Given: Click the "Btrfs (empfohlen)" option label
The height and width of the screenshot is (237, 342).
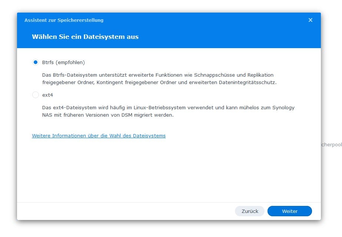Looking at the screenshot, I should click(63, 62).
